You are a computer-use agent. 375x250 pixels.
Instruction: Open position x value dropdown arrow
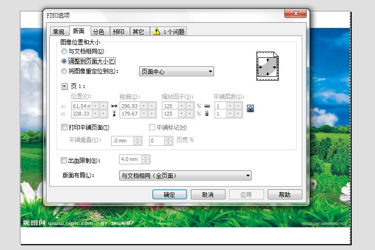pyautogui.click(x=95, y=106)
